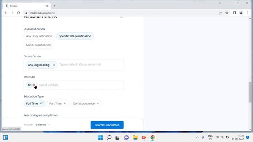
Task: Add Part Time education type
Action: (58, 103)
